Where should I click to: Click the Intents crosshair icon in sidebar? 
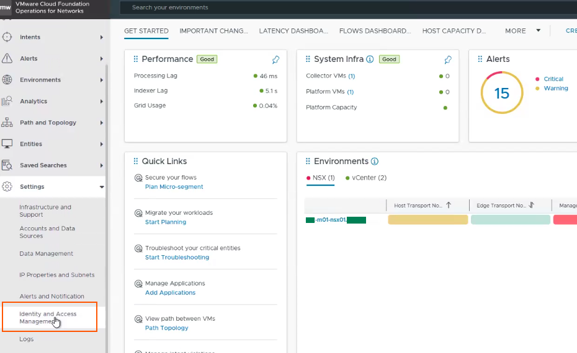pyautogui.click(x=7, y=37)
